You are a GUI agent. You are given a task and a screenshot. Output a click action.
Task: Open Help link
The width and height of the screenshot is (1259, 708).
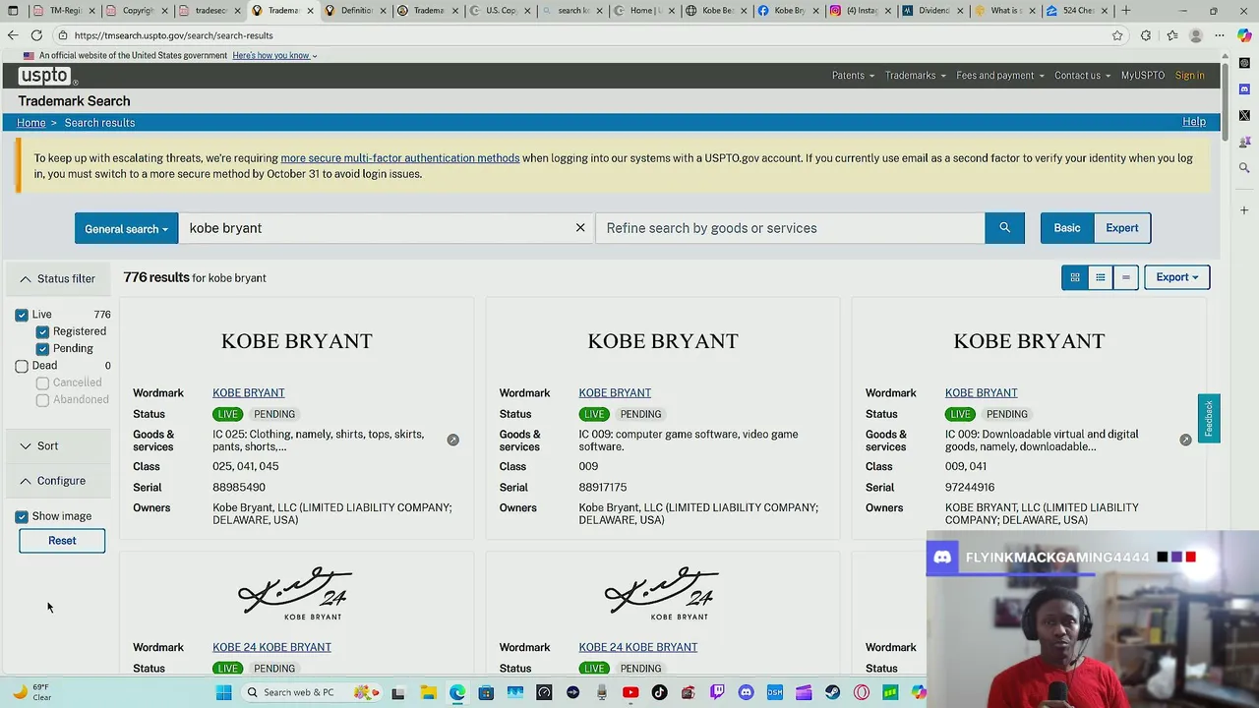1194,122
